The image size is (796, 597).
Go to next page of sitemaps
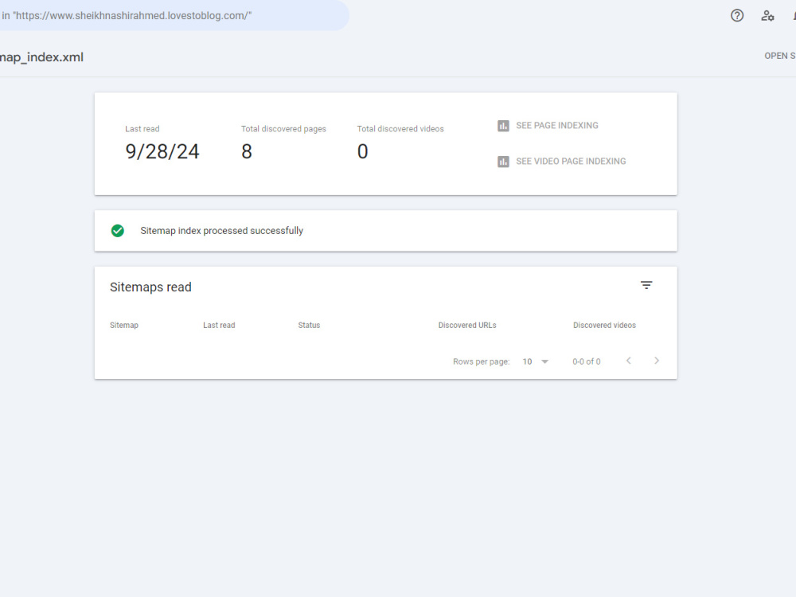click(x=657, y=361)
